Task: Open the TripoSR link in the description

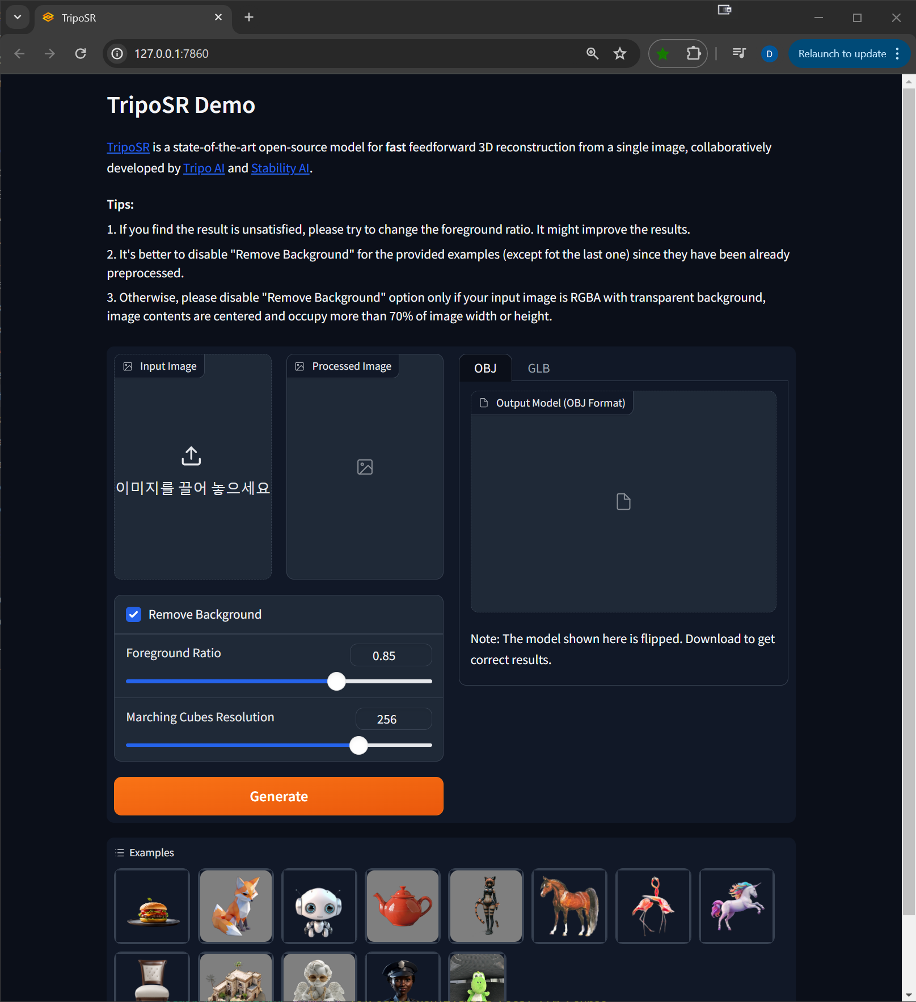Action: (x=128, y=147)
